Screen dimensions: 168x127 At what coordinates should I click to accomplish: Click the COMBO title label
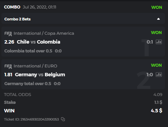[x=12, y=7]
